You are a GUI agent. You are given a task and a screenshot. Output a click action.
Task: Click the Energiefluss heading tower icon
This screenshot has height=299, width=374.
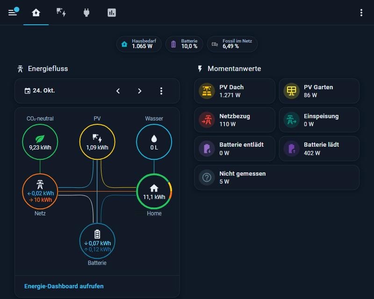[20, 69]
